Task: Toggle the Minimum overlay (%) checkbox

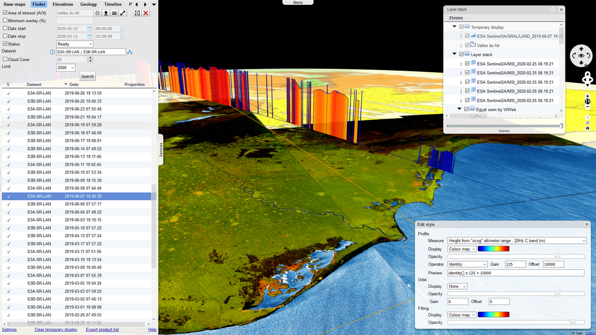Action: tap(5, 20)
